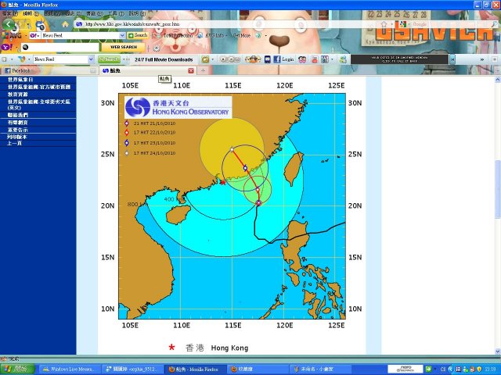Expand the third toolbar News Feed dropdown arrow
The width and height of the screenshot is (501, 375).
91,59
